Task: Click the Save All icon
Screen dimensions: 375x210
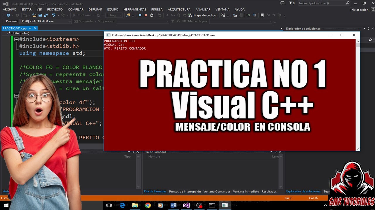Action: tap(46, 15)
